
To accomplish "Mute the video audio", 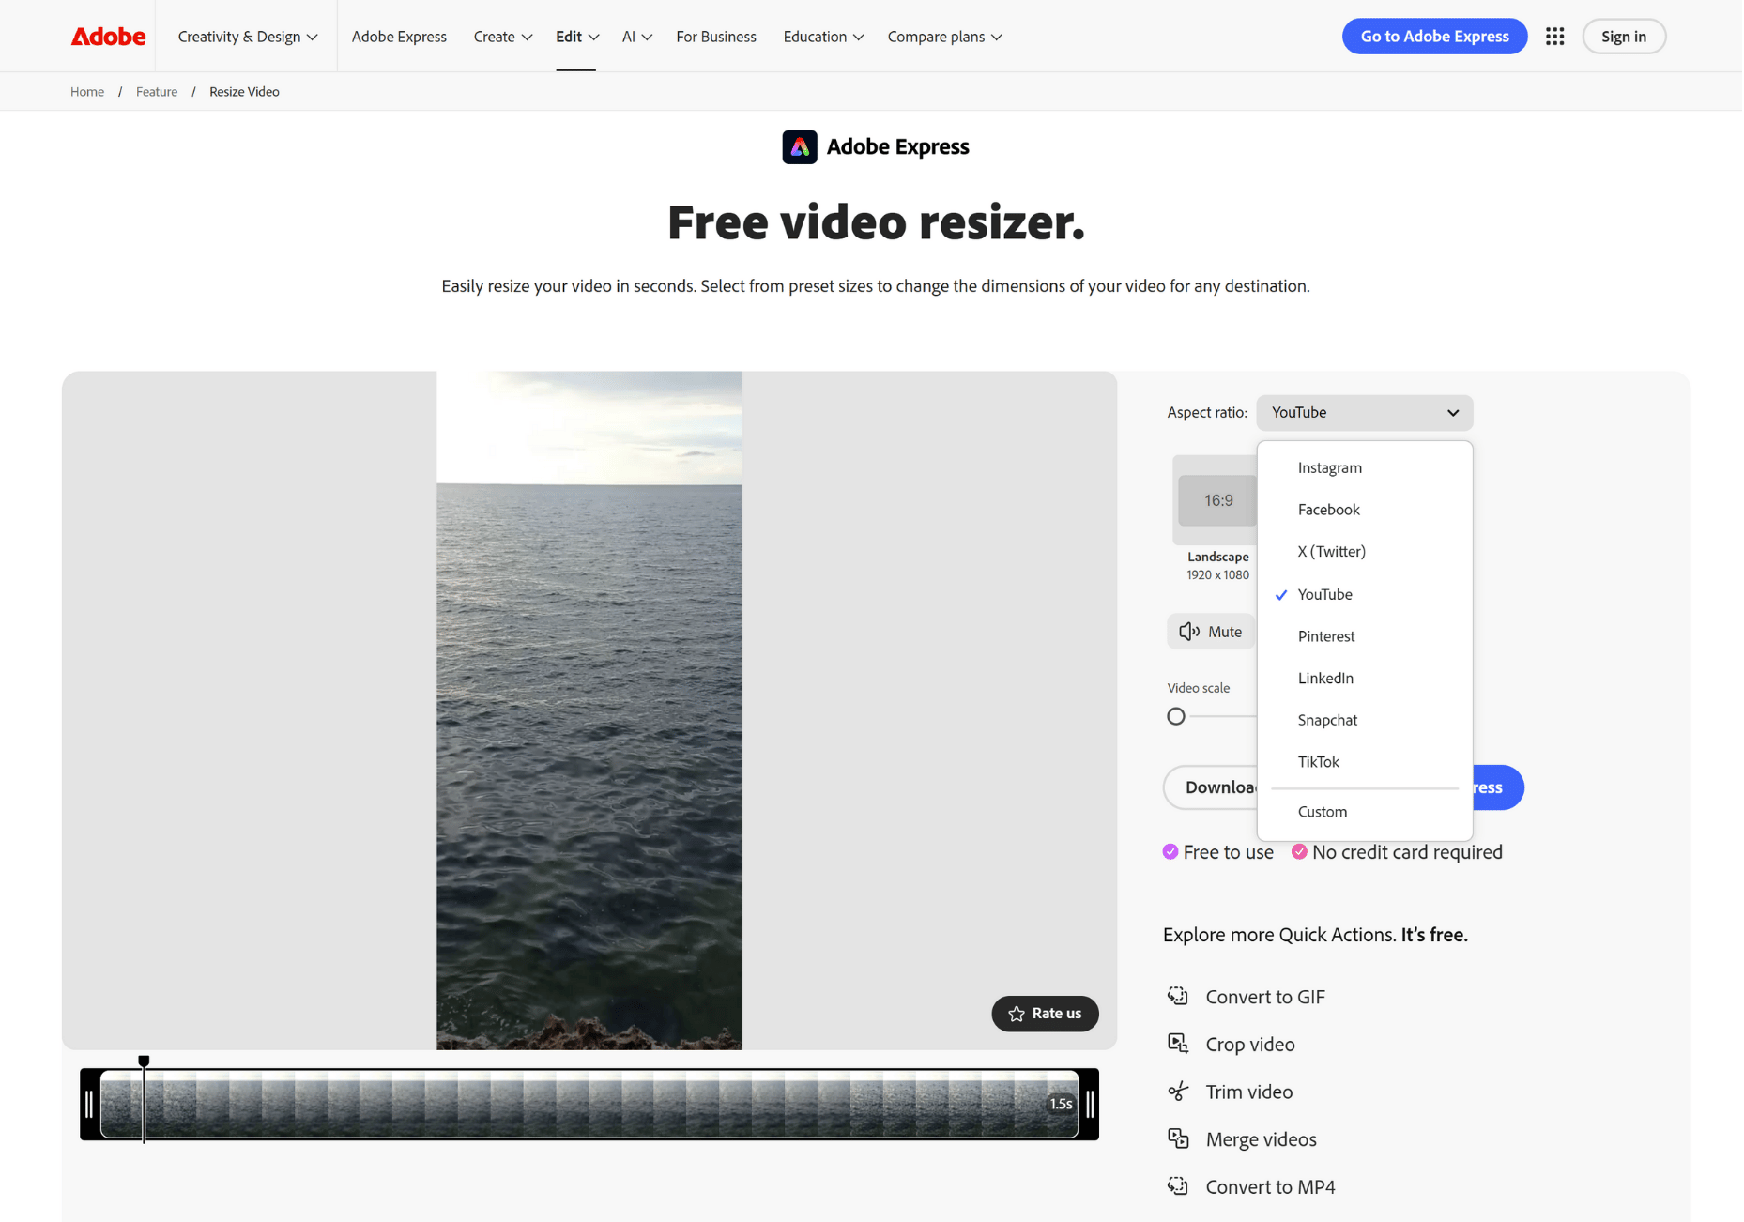I will 1210,632.
